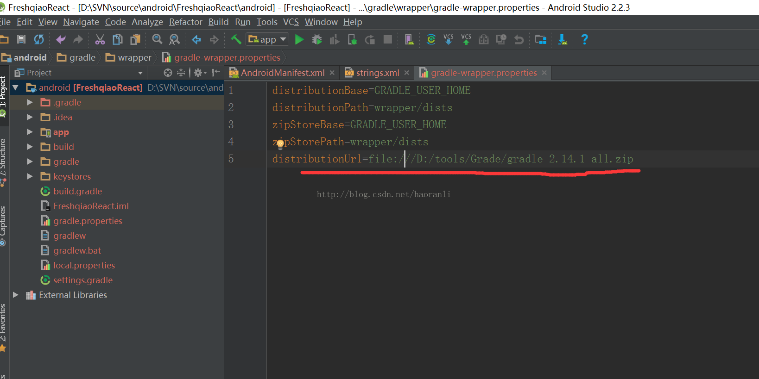Click the Debug app bug icon

pos(317,40)
